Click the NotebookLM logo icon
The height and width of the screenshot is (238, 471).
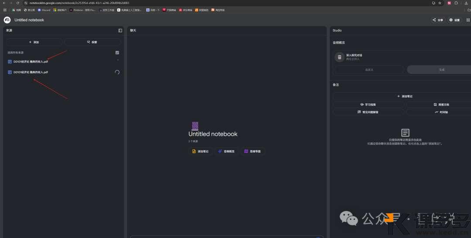click(7, 20)
